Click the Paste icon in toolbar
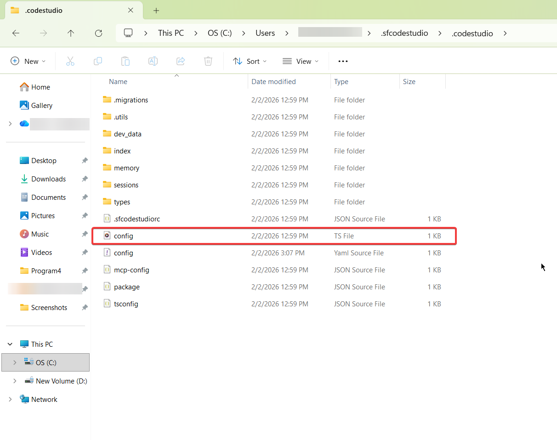 (125, 61)
